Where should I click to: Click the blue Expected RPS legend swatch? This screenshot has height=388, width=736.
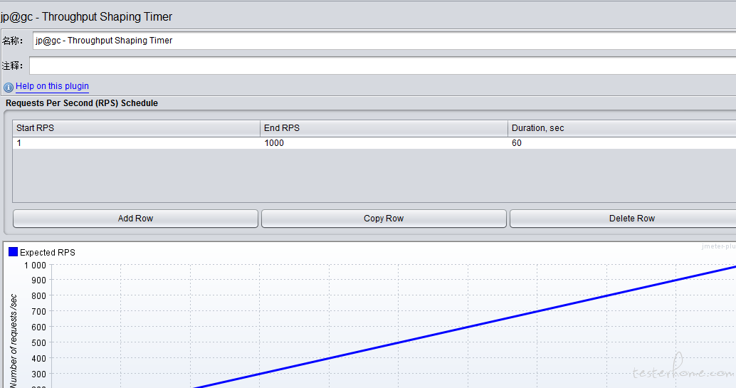13,252
